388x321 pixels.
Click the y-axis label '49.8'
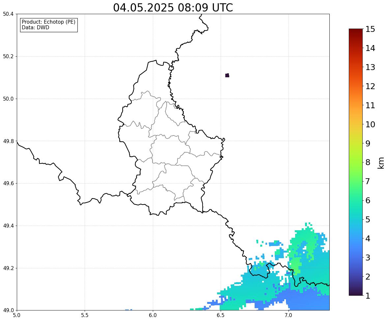point(9,141)
